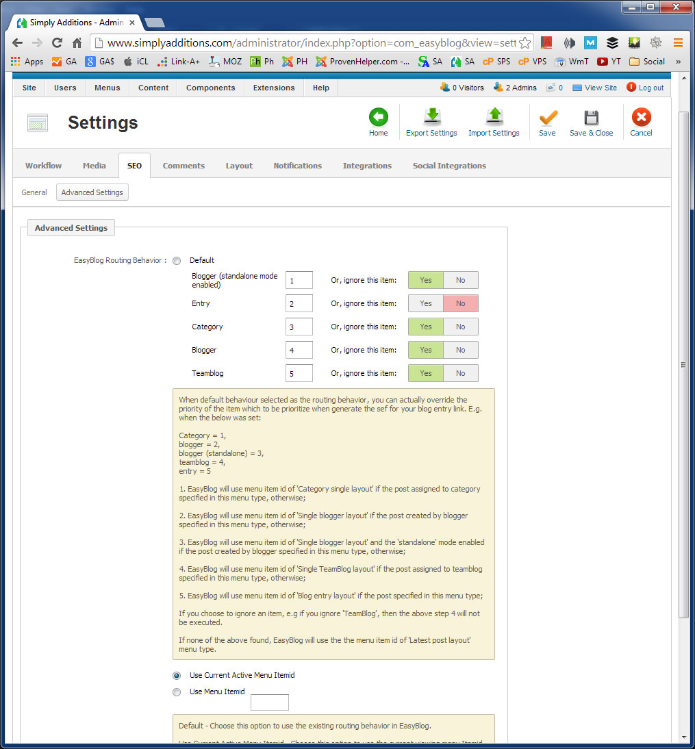
Task: Open the Users menu
Action: [x=65, y=88]
